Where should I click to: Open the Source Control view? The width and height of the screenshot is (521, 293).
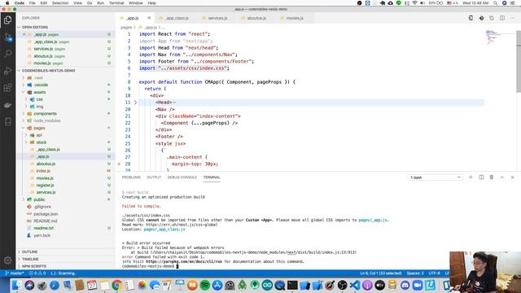7,37
